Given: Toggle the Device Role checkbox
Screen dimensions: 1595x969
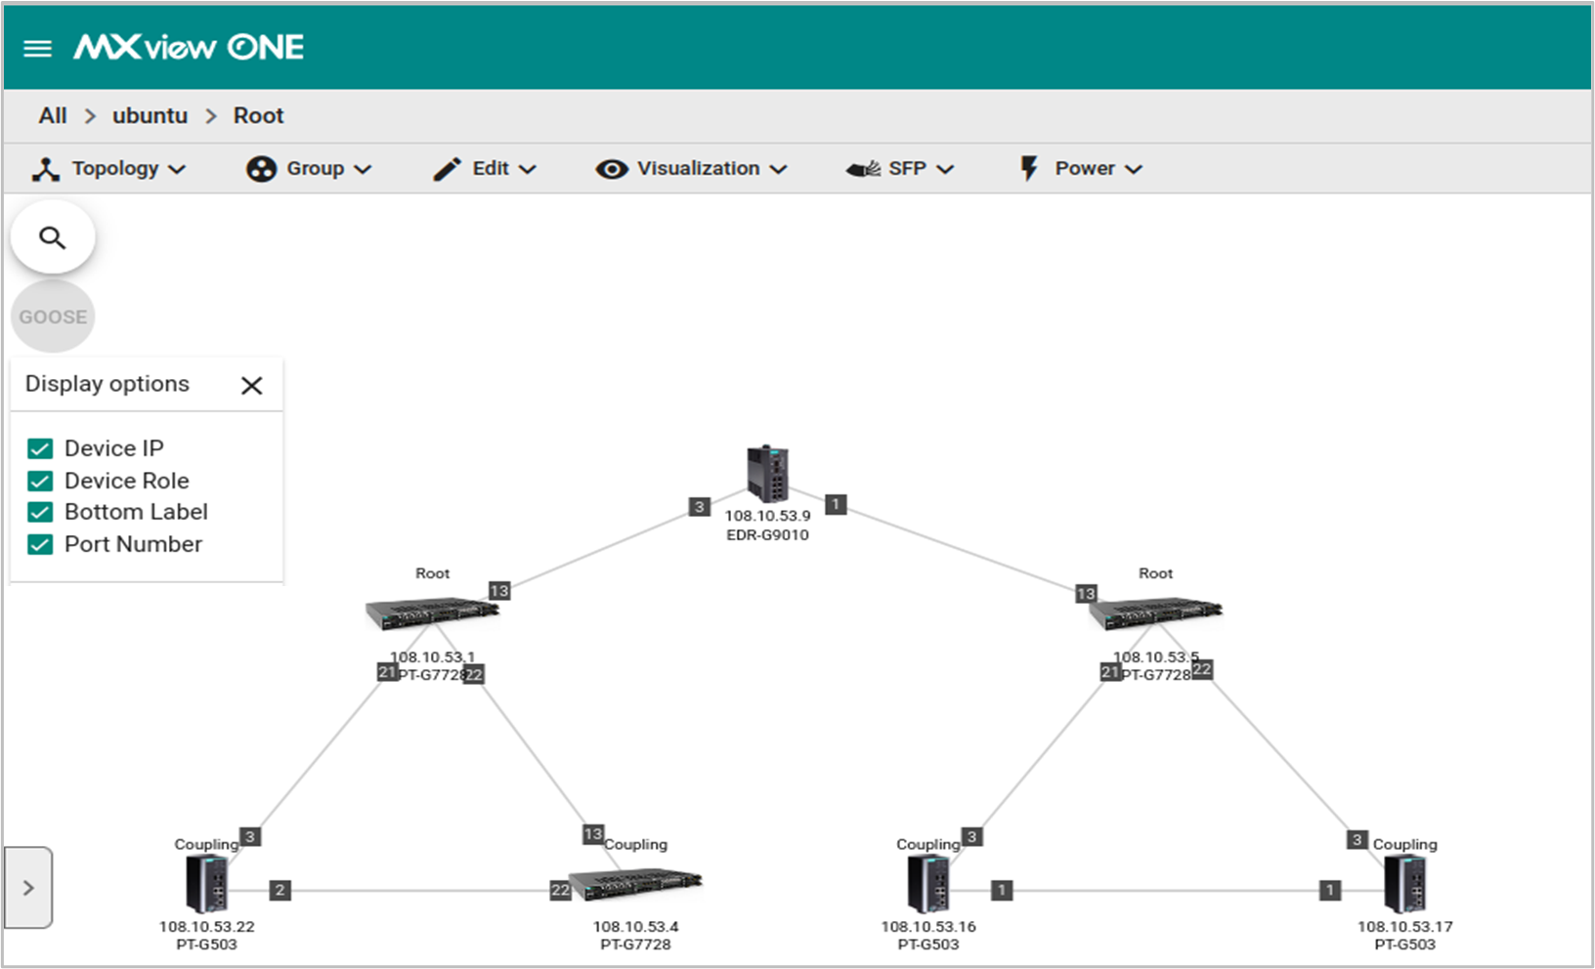Looking at the screenshot, I should tap(40, 481).
